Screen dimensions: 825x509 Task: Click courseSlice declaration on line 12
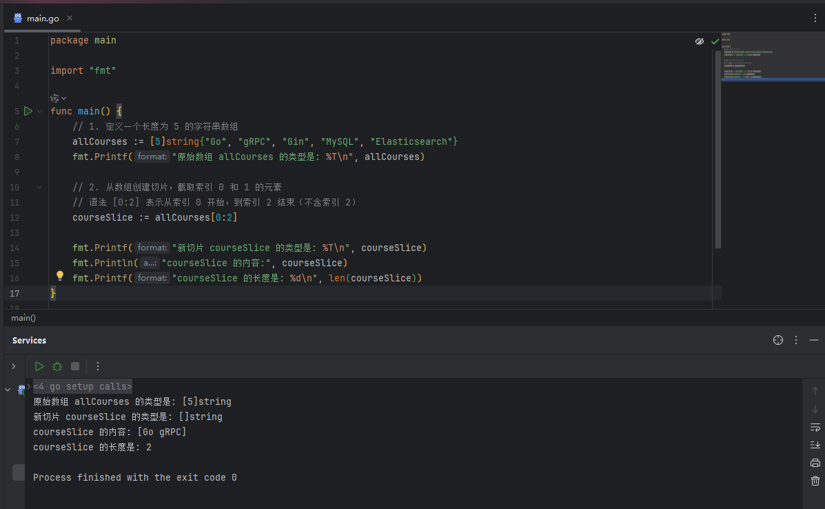pos(103,217)
